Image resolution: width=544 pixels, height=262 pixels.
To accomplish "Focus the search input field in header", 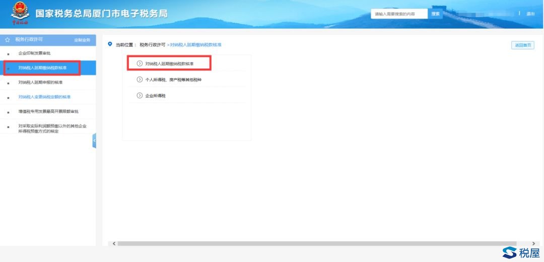I will [399, 14].
